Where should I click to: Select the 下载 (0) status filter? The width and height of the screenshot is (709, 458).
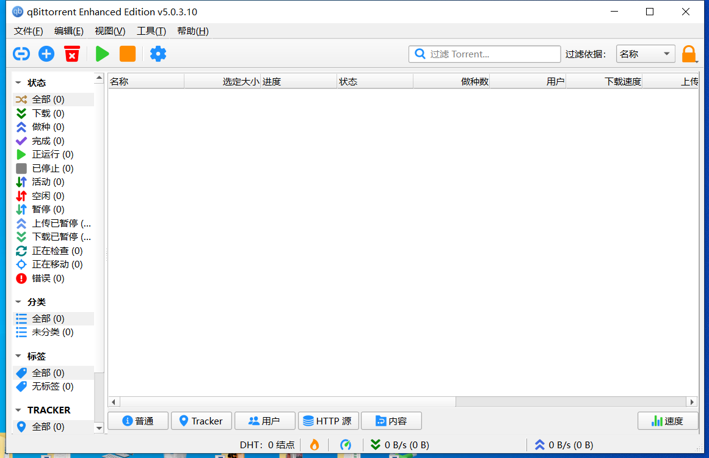53,113
